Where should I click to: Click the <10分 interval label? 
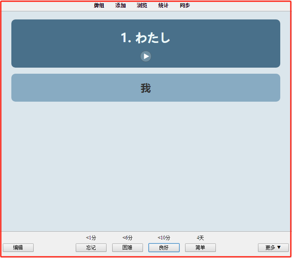pyautogui.click(x=164, y=238)
